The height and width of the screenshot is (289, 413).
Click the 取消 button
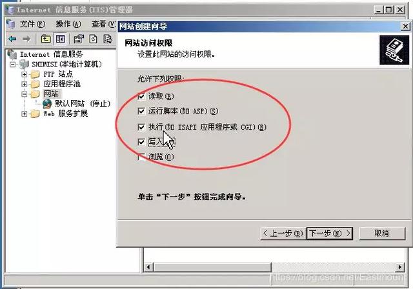click(382, 234)
